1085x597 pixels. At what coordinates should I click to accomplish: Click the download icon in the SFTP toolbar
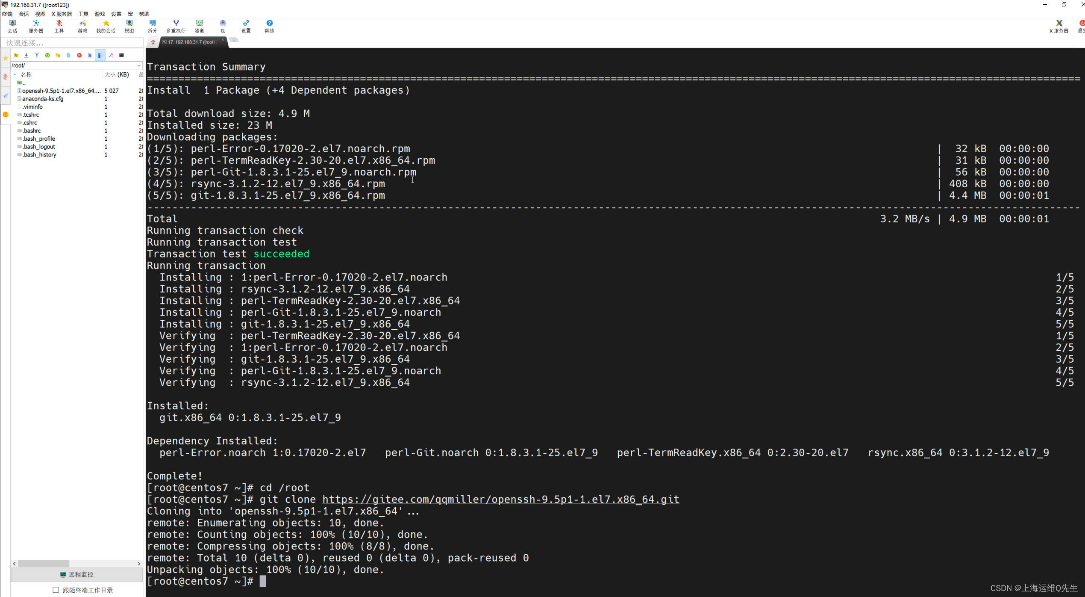(26, 55)
